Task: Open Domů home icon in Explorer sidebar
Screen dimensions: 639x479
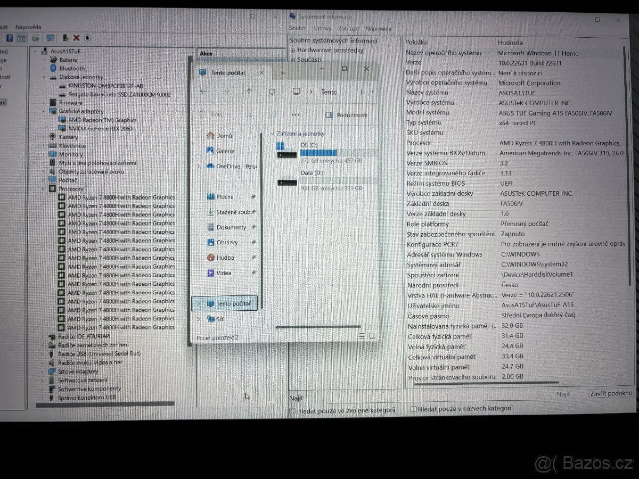Action: [x=210, y=136]
